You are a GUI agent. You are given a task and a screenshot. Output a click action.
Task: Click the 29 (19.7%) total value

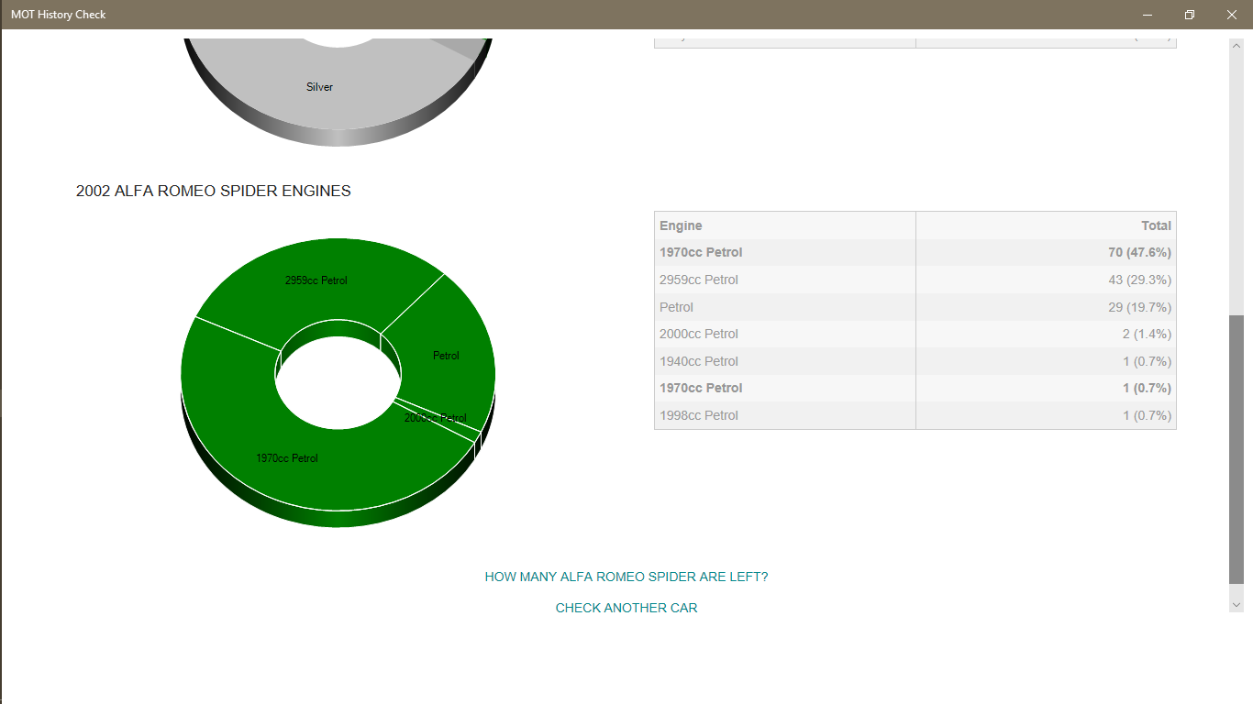pos(1139,307)
